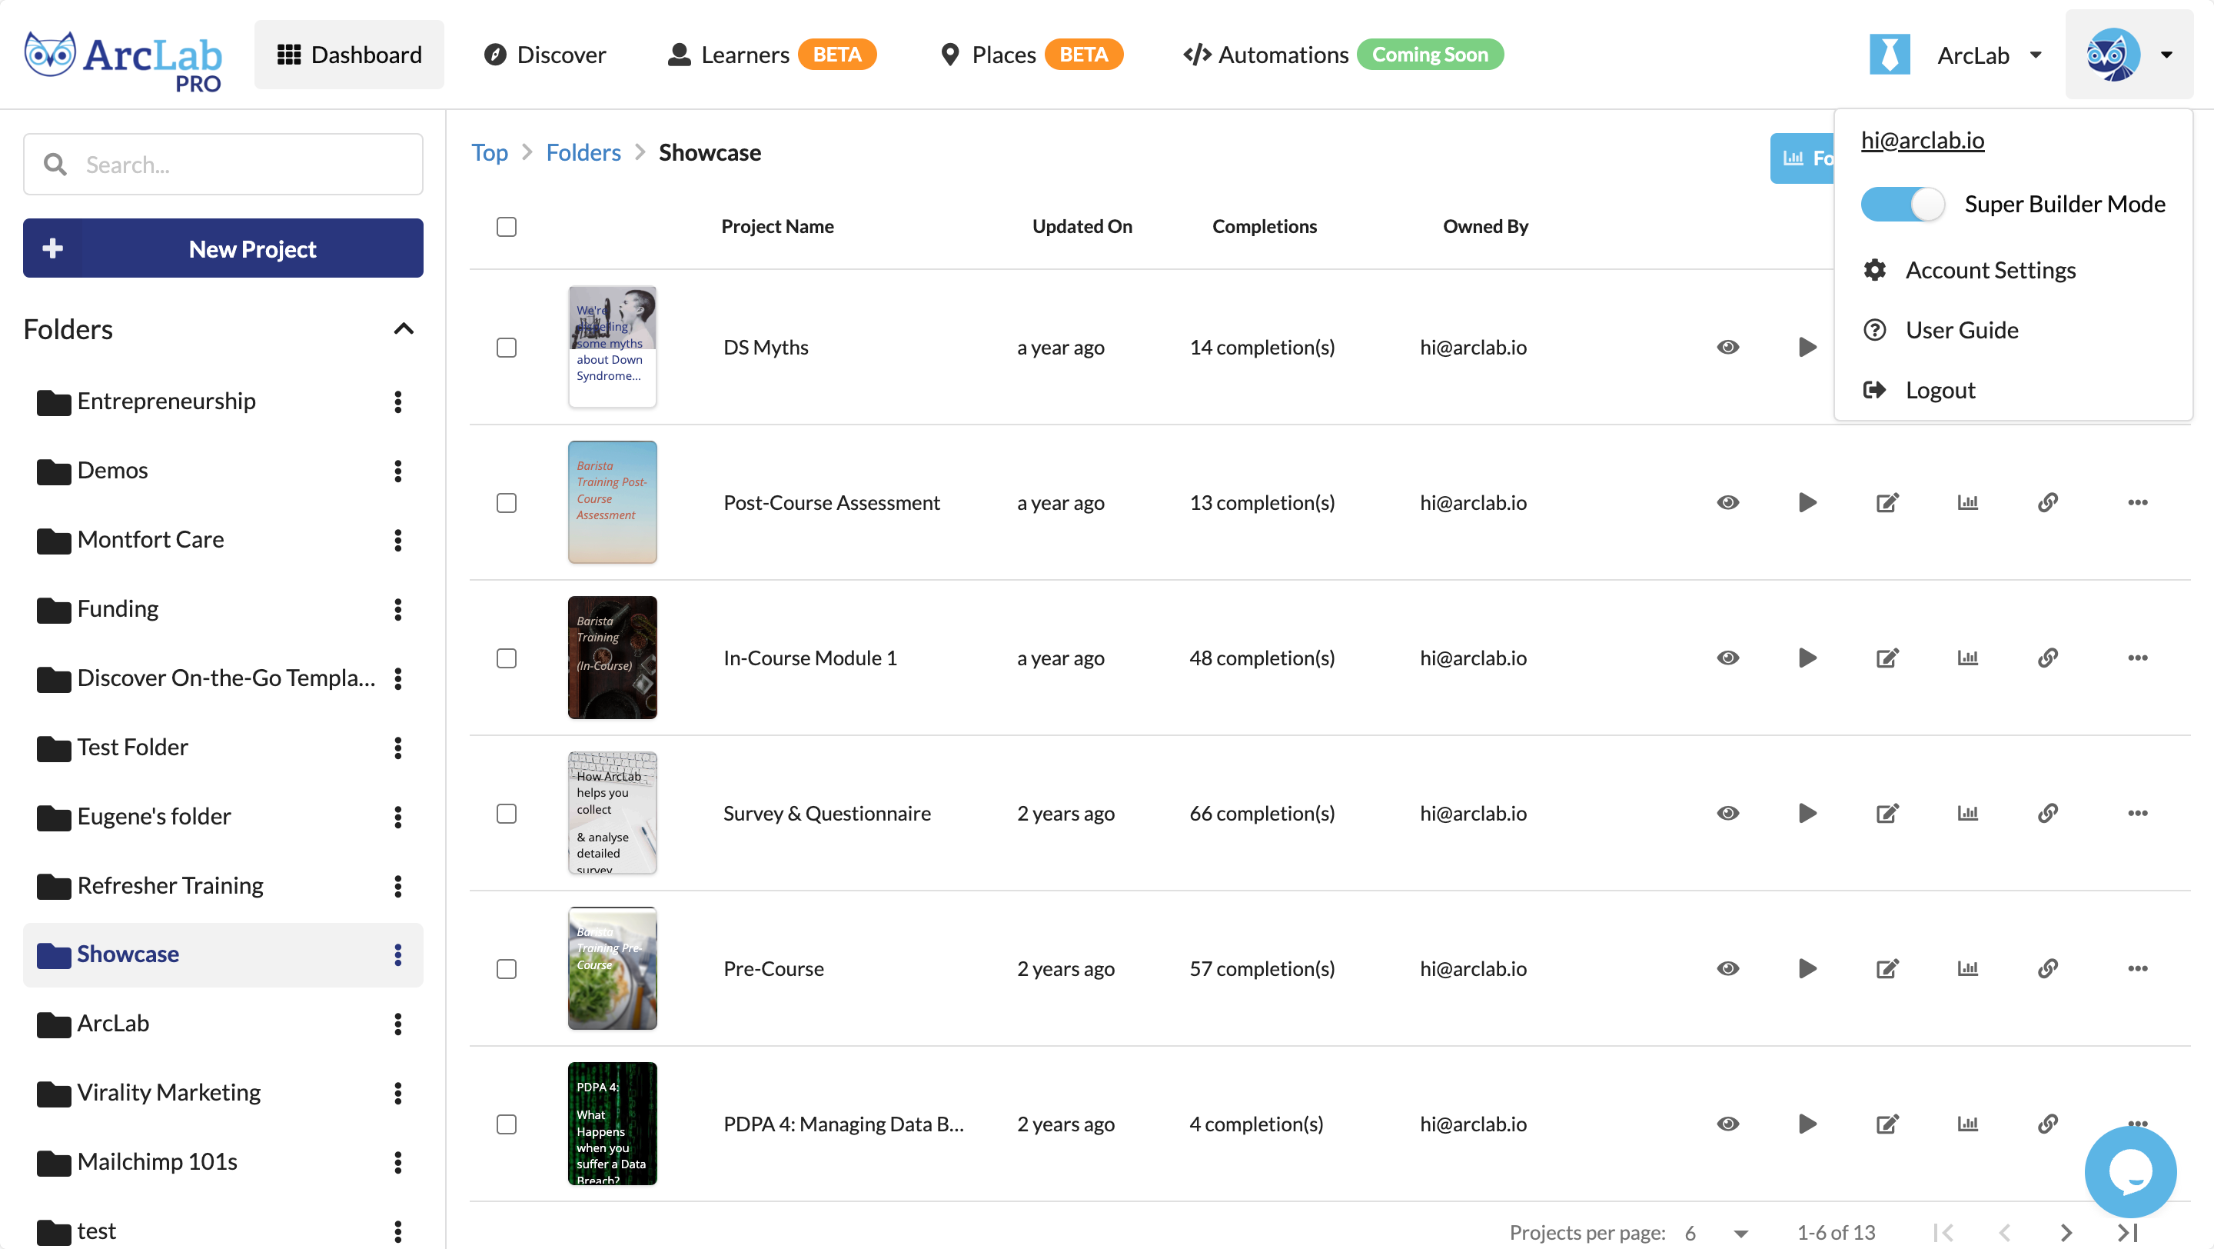The image size is (2214, 1249).
Task: Open analytics for Survey & Questionnaire
Action: click(1967, 812)
